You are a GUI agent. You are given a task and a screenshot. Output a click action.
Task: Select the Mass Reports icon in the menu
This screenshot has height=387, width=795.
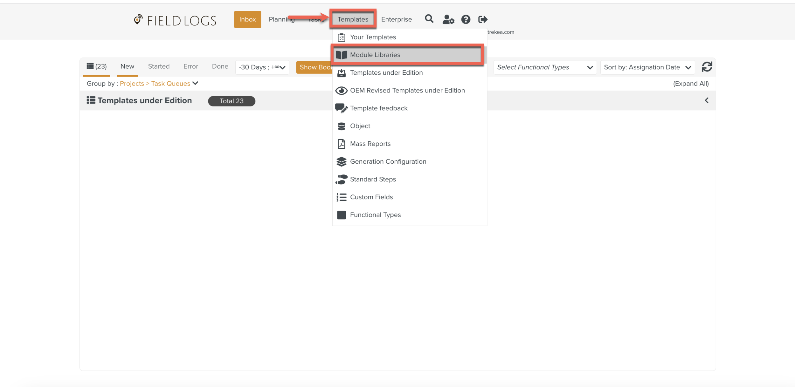341,144
